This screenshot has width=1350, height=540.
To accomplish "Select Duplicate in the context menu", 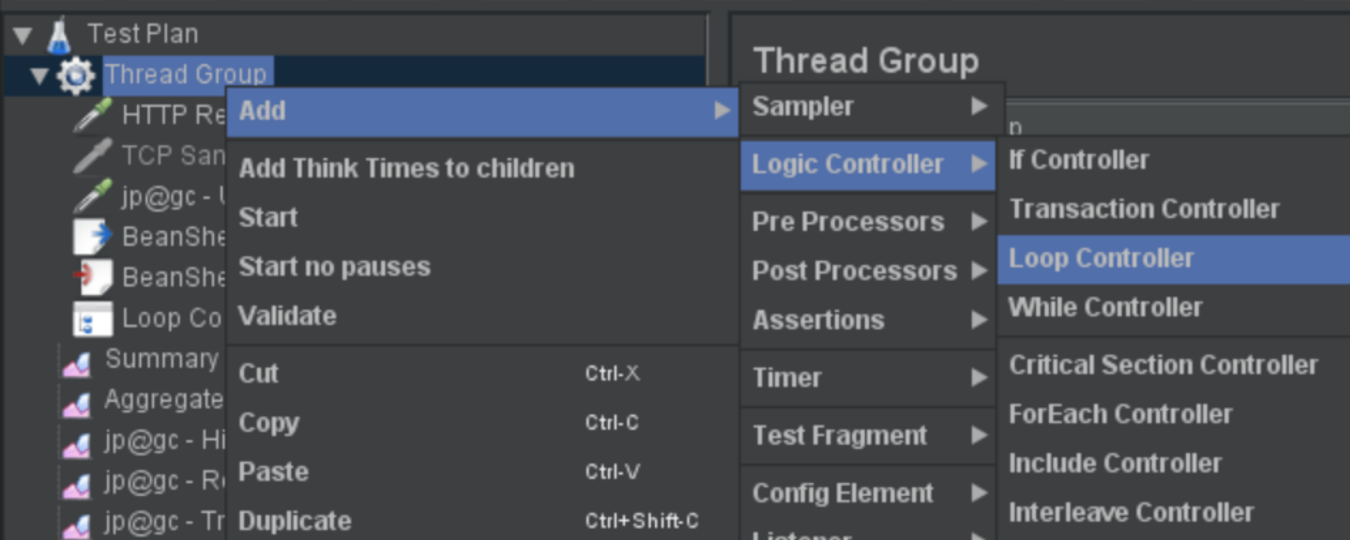I will click(295, 521).
